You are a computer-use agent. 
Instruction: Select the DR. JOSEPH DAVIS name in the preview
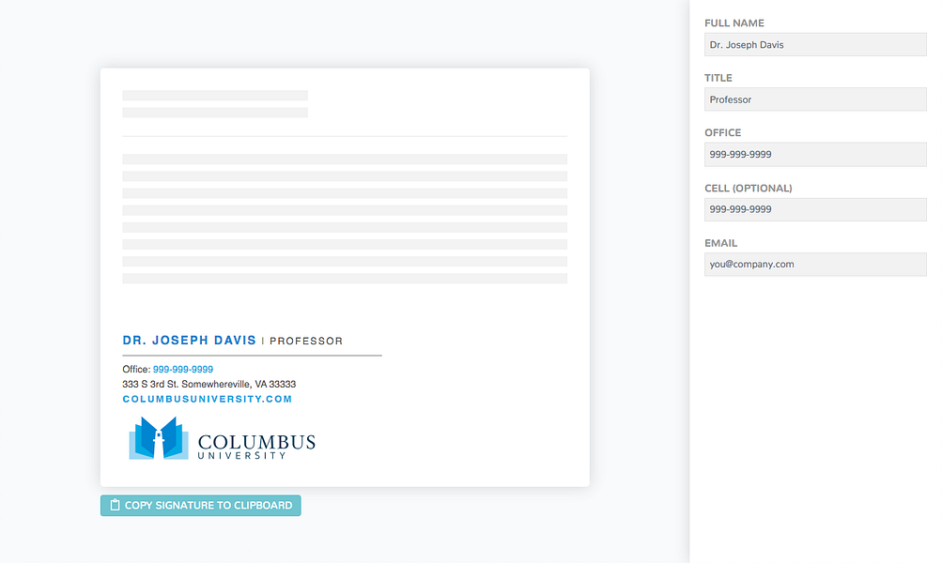[188, 340]
